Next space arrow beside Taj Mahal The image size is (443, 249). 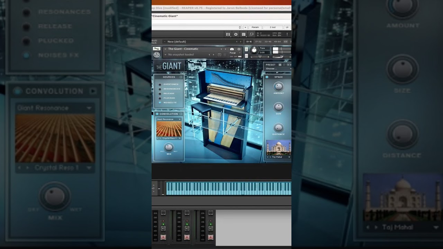click(x=270, y=157)
